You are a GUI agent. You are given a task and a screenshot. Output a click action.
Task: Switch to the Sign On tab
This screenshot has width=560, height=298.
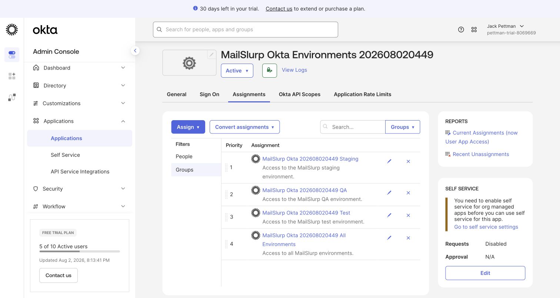click(210, 94)
